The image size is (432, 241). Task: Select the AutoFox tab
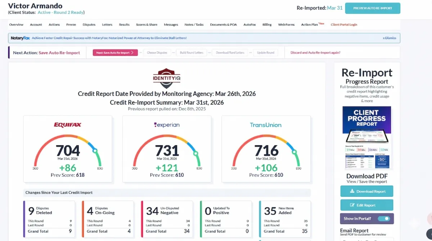[x=250, y=25]
